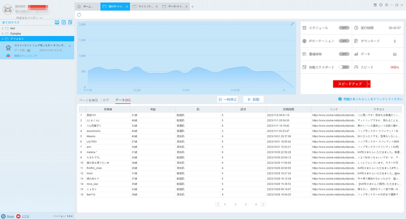The width and height of the screenshot is (406, 220).
Task: Go to the previous page with the left arrow
Action: pos(218,204)
